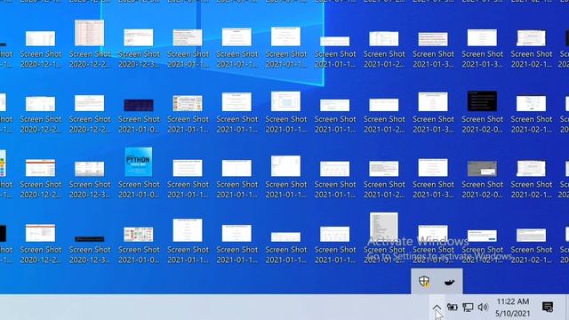This screenshot has width=569, height=320.
Task: Select screenshot file with pink table thumbnail
Action: pyautogui.click(x=90, y=44)
